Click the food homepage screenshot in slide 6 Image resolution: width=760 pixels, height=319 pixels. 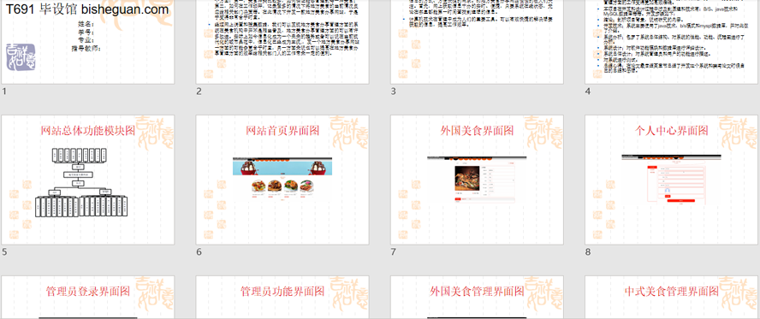[282, 179]
